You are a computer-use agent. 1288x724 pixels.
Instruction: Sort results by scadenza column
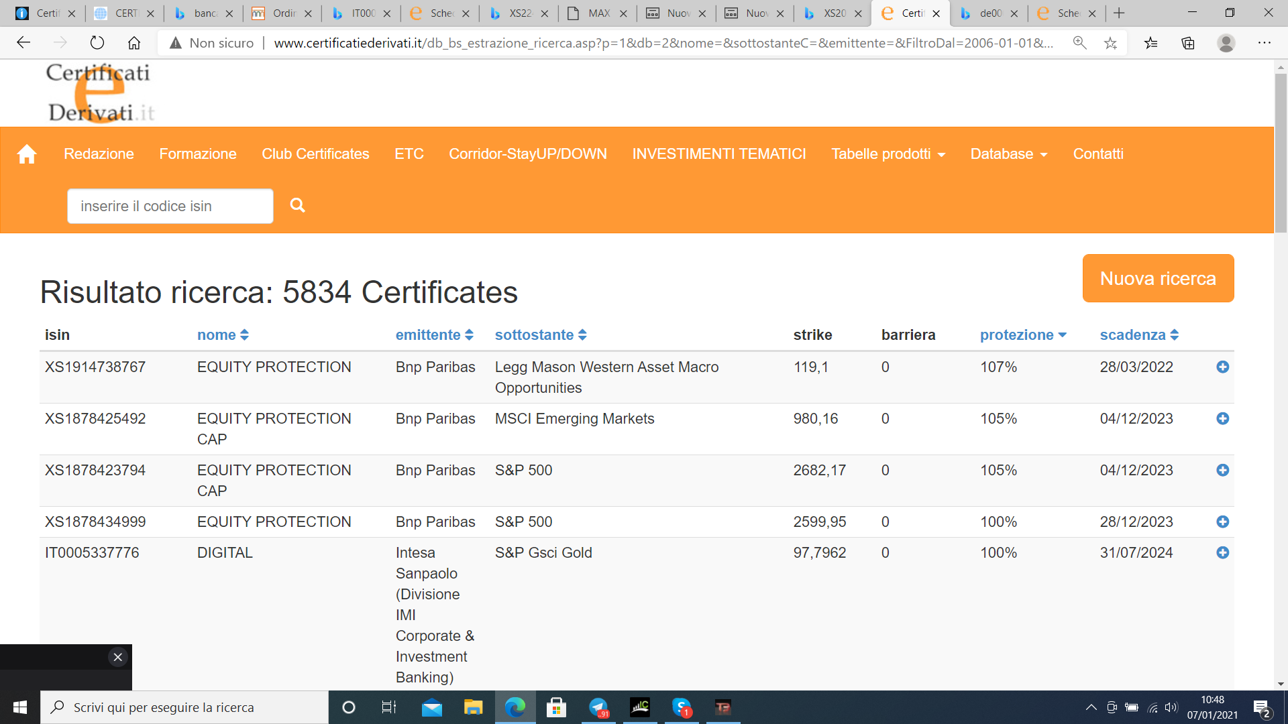[1139, 335]
